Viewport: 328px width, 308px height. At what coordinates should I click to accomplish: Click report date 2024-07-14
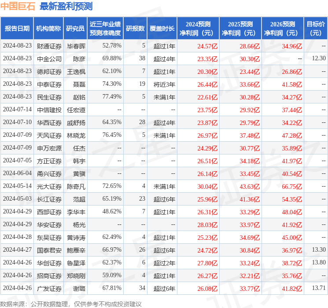(17, 110)
